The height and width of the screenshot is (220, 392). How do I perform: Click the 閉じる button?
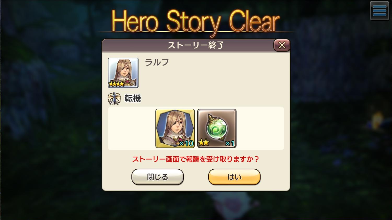coord(158,177)
